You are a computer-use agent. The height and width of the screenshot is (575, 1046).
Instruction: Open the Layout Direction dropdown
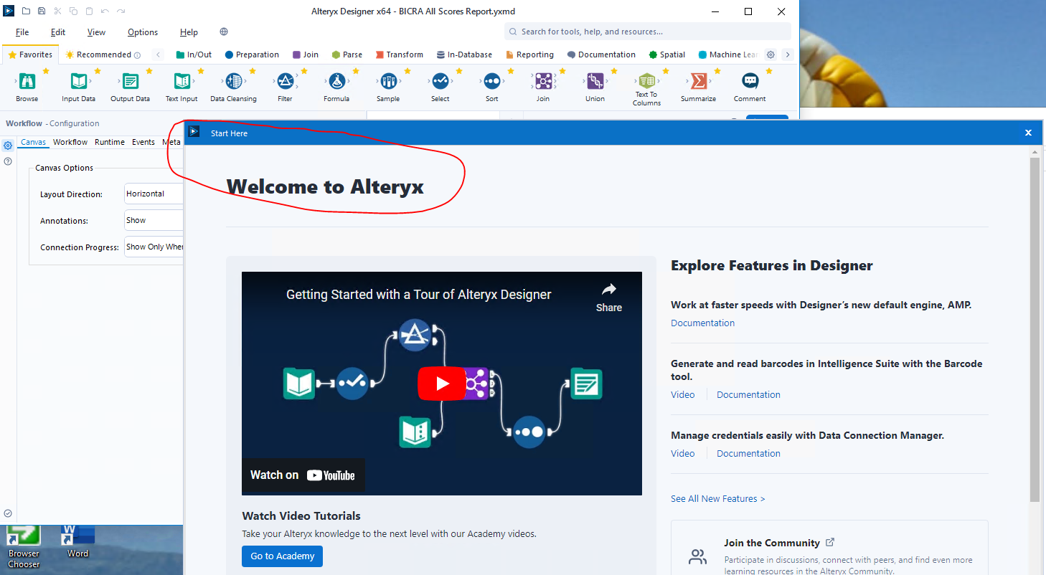tap(153, 194)
